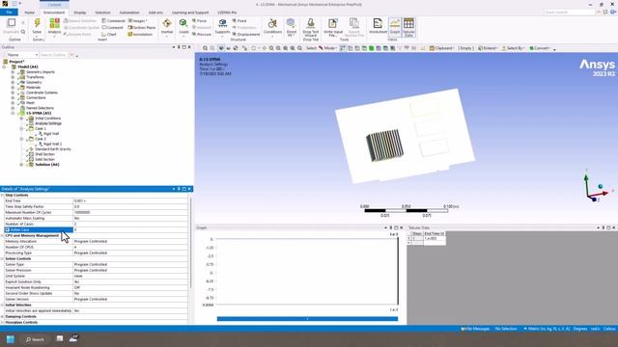Screen dimensions: 618x347
Task: Add a Force load
Action: click(x=200, y=21)
